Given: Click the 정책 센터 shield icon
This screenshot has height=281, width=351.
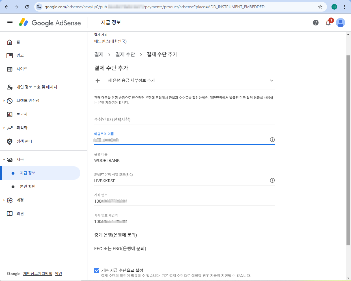Looking at the screenshot, I should [10, 141].
